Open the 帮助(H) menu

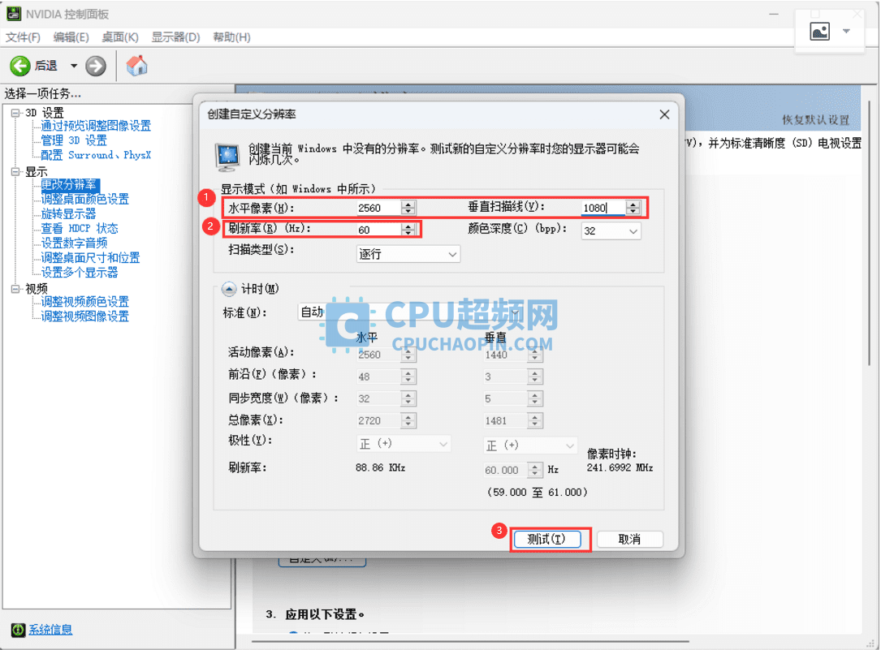[x=231, y=37]
